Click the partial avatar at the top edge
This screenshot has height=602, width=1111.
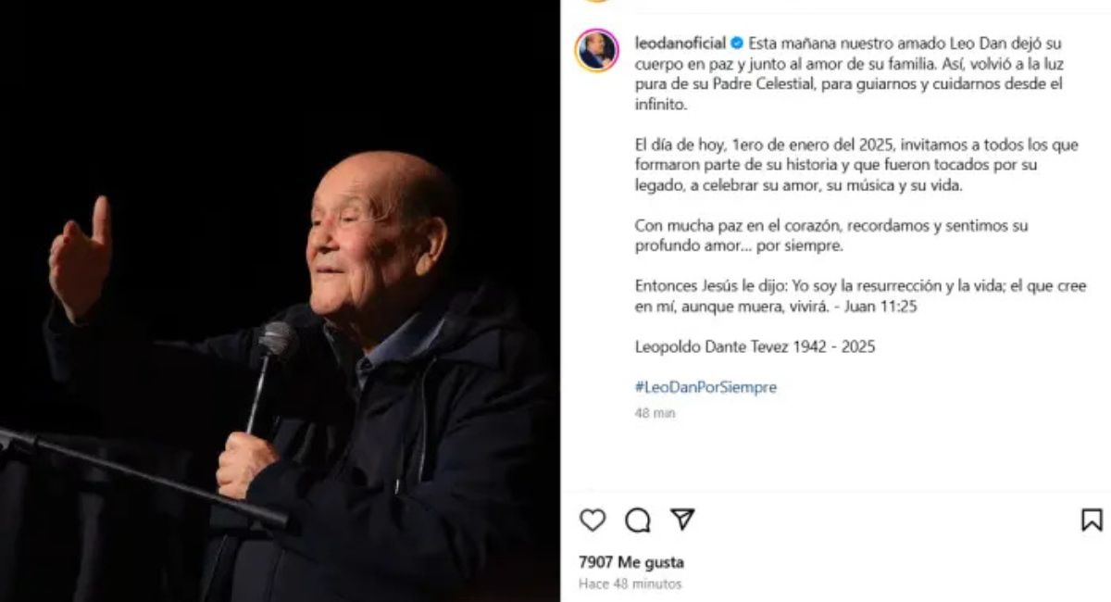[596, 1]
